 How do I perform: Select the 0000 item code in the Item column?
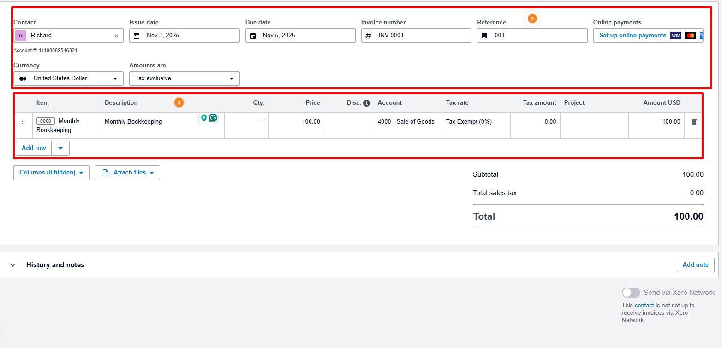click(x=45, y=120)
